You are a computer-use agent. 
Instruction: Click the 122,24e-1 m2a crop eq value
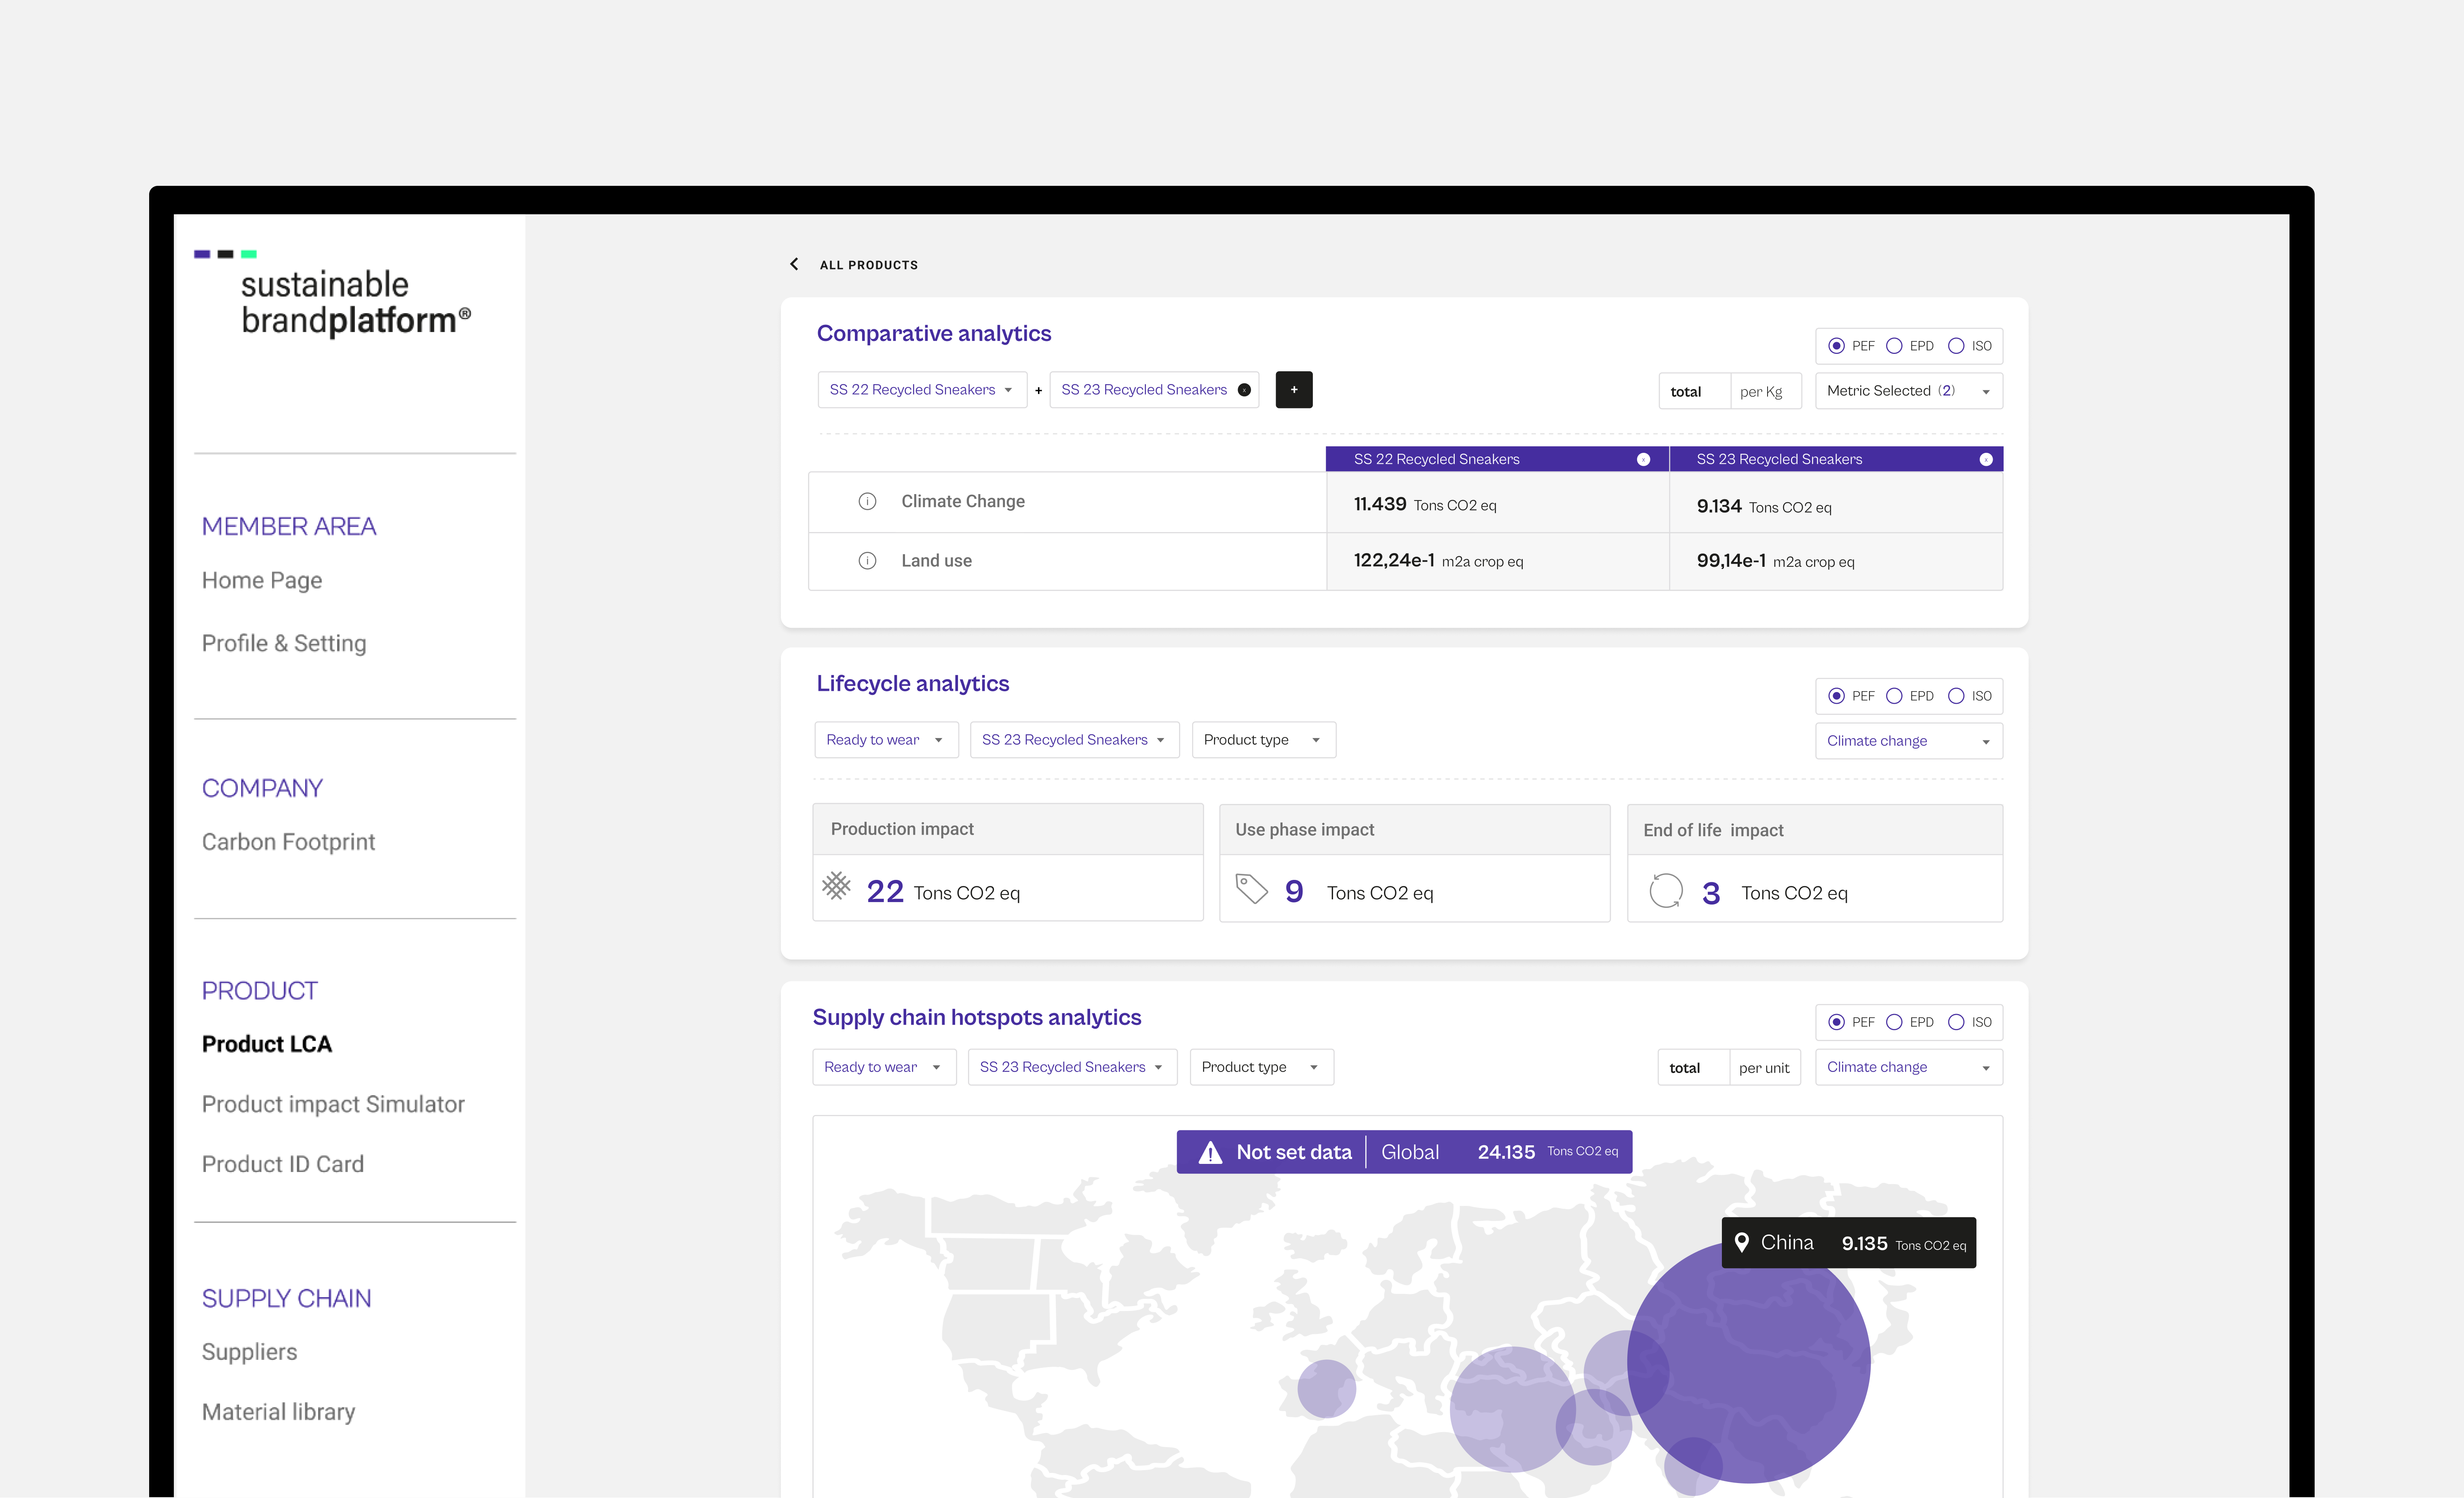coord(1438,561)
